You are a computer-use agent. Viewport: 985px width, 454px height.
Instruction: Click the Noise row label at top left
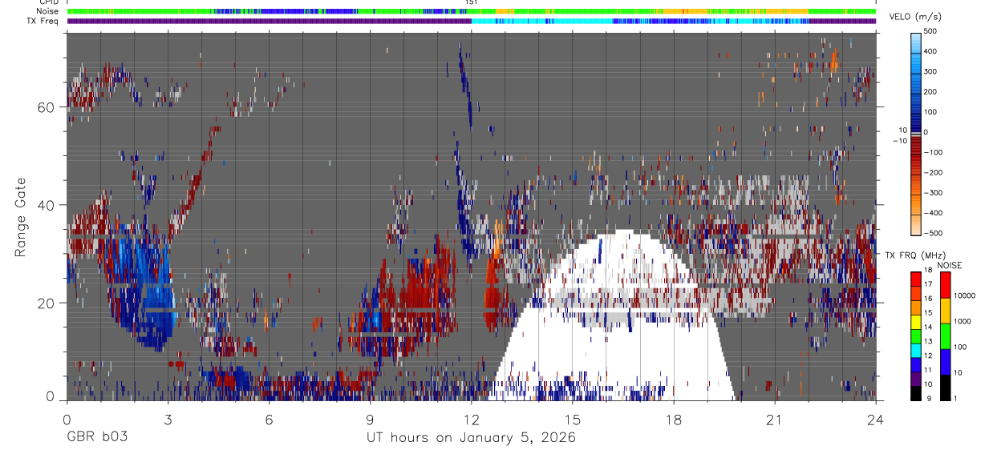point(48,11)
